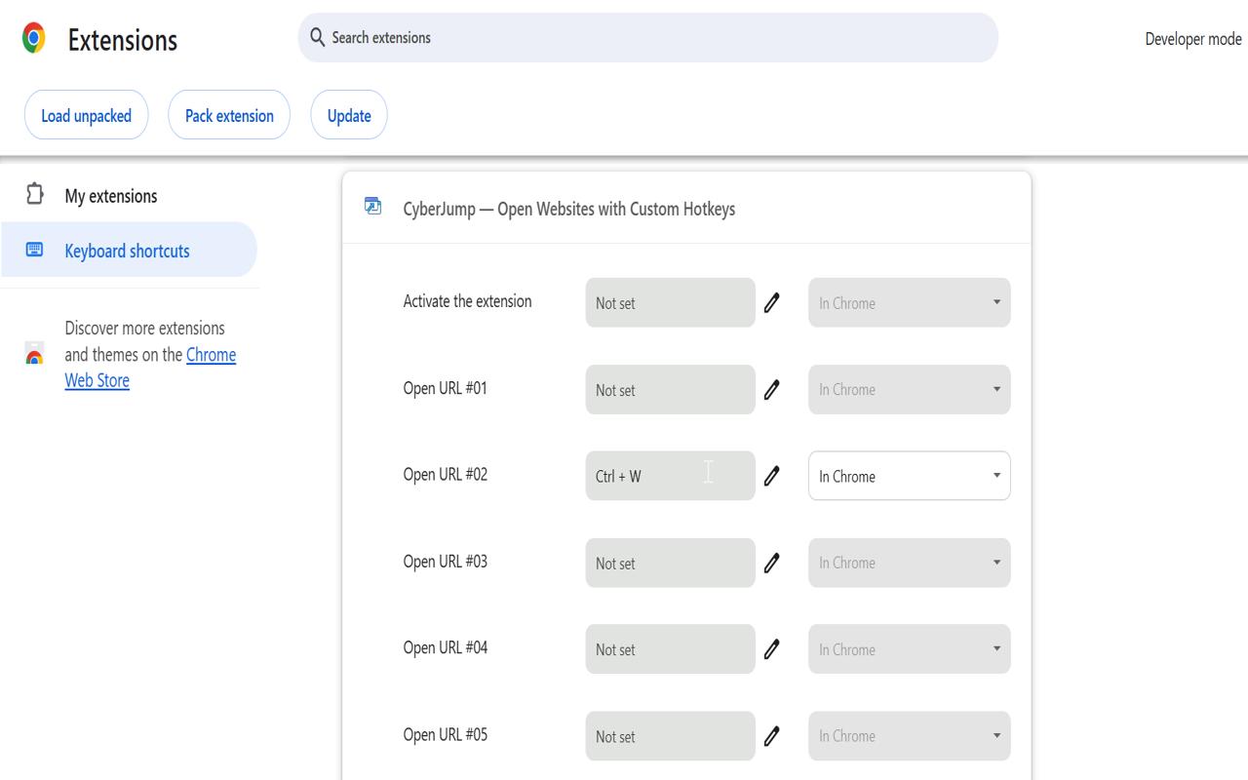The width and height of the screenshot is (1248, 780).
Task: Click Pack extension button
Action: [x=229, y=115]
